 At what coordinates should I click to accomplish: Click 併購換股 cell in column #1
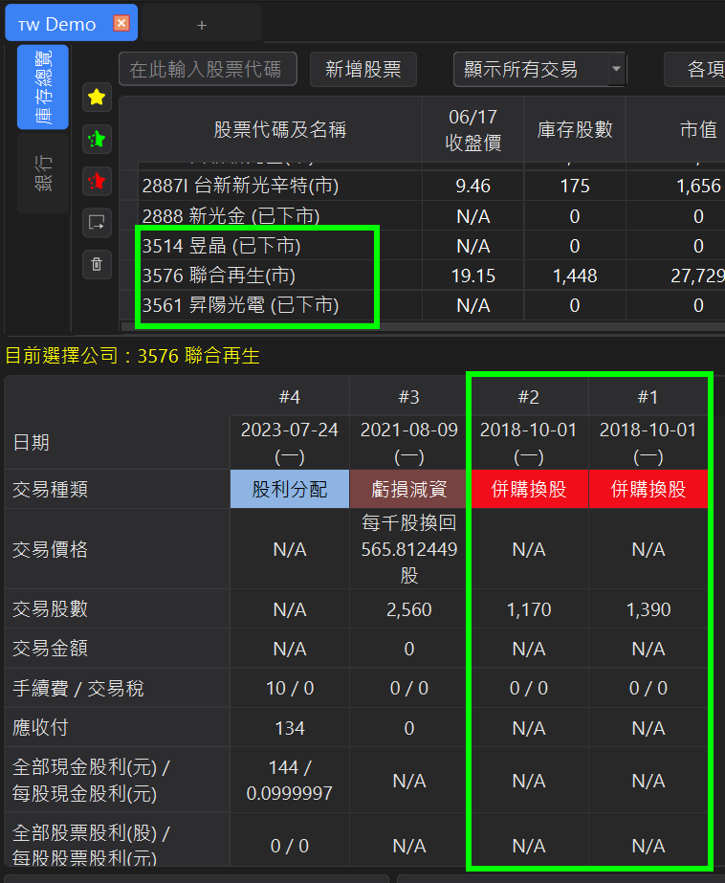(x=648, y=489)
